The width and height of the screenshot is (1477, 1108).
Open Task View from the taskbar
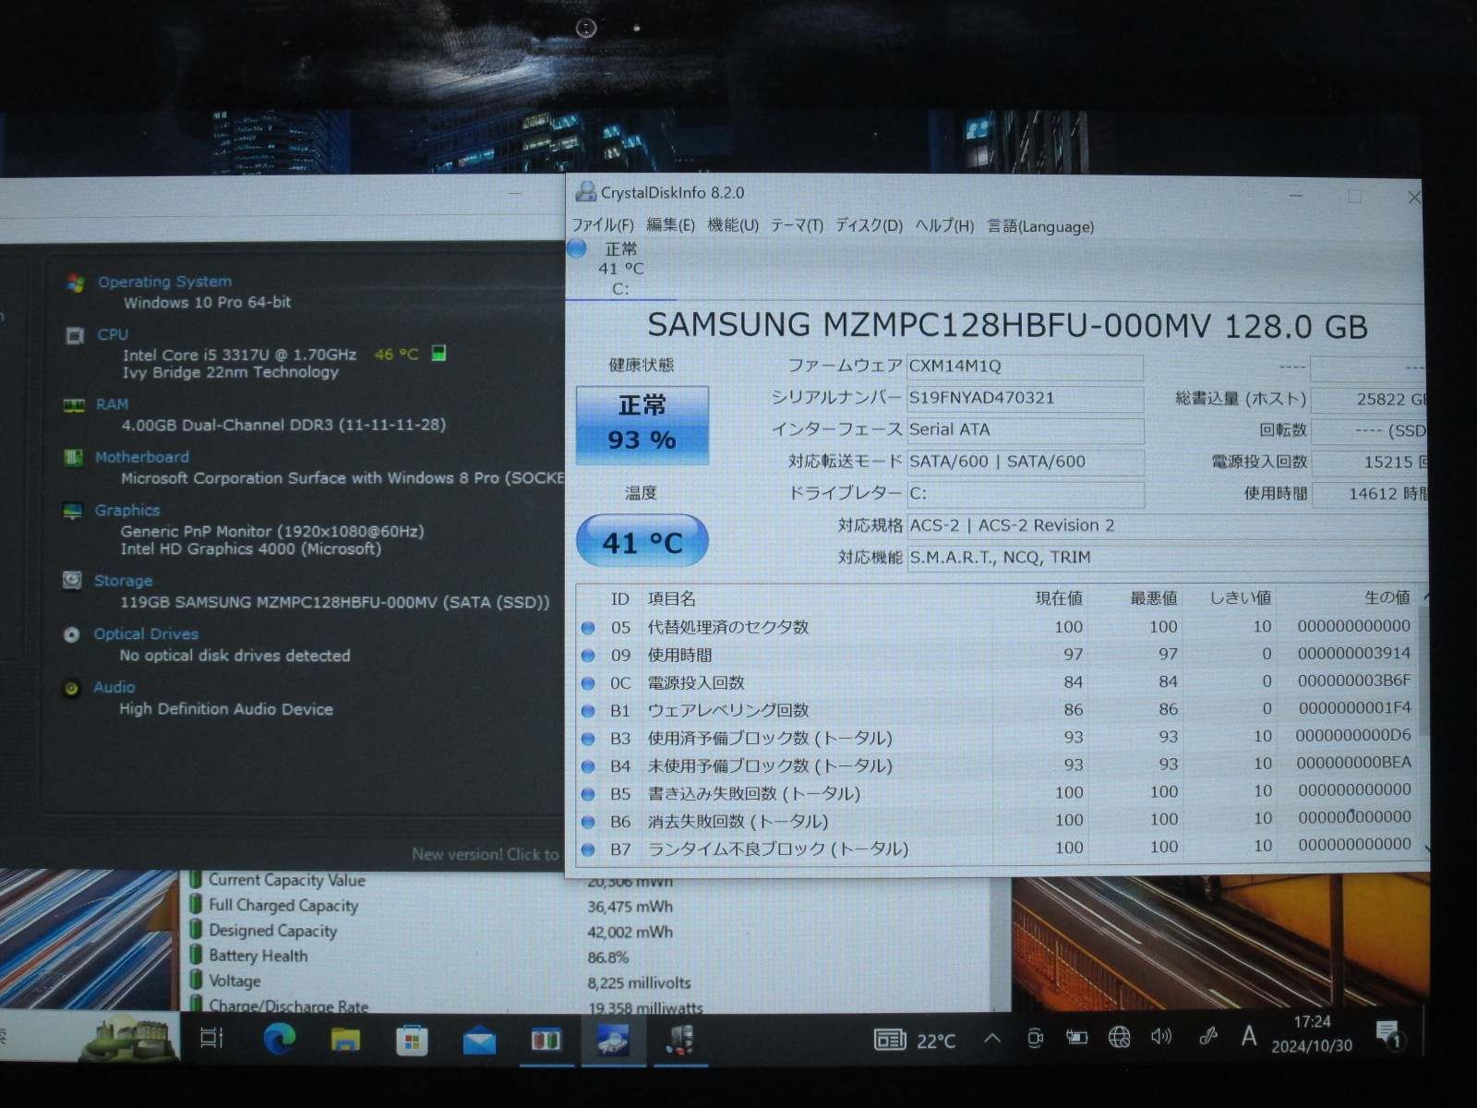(x=212, y=1039)
